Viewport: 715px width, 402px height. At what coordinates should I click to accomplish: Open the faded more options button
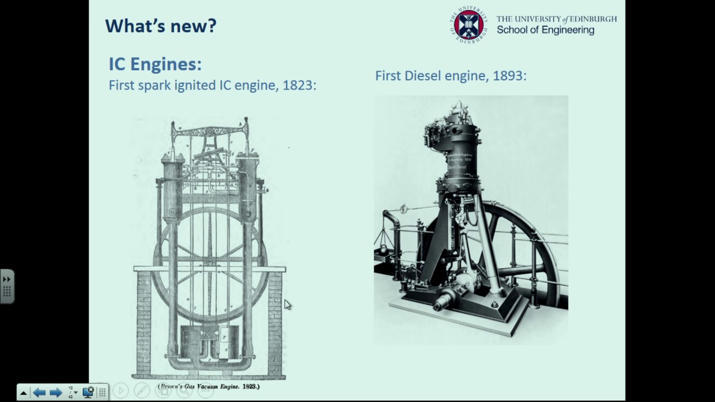(x=206, y=391)
